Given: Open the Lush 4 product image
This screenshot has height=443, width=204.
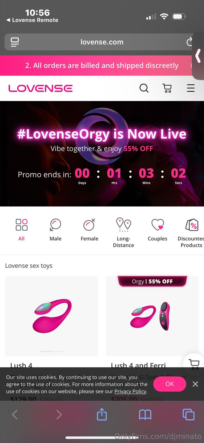Looking at the screenshot, I should [x=52, y=316].
